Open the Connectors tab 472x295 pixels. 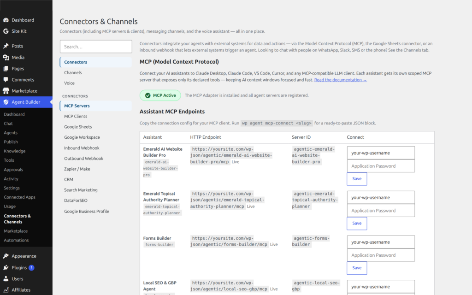pyautogui.click(x=96, y=62)
